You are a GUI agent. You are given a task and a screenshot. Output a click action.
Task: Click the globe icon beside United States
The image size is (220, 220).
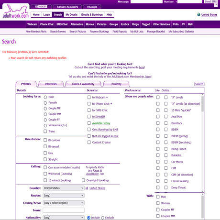pos(198,15)
